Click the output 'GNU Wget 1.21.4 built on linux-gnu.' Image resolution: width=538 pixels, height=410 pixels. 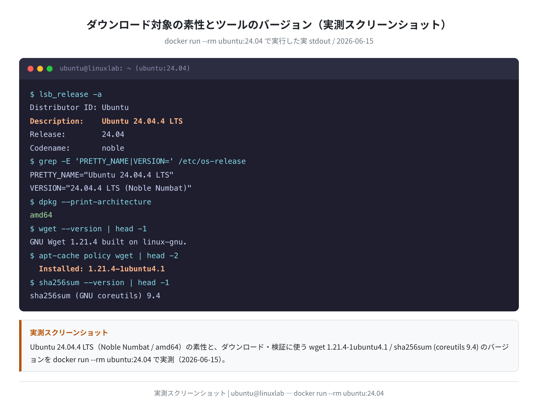(x=108, y=242)
